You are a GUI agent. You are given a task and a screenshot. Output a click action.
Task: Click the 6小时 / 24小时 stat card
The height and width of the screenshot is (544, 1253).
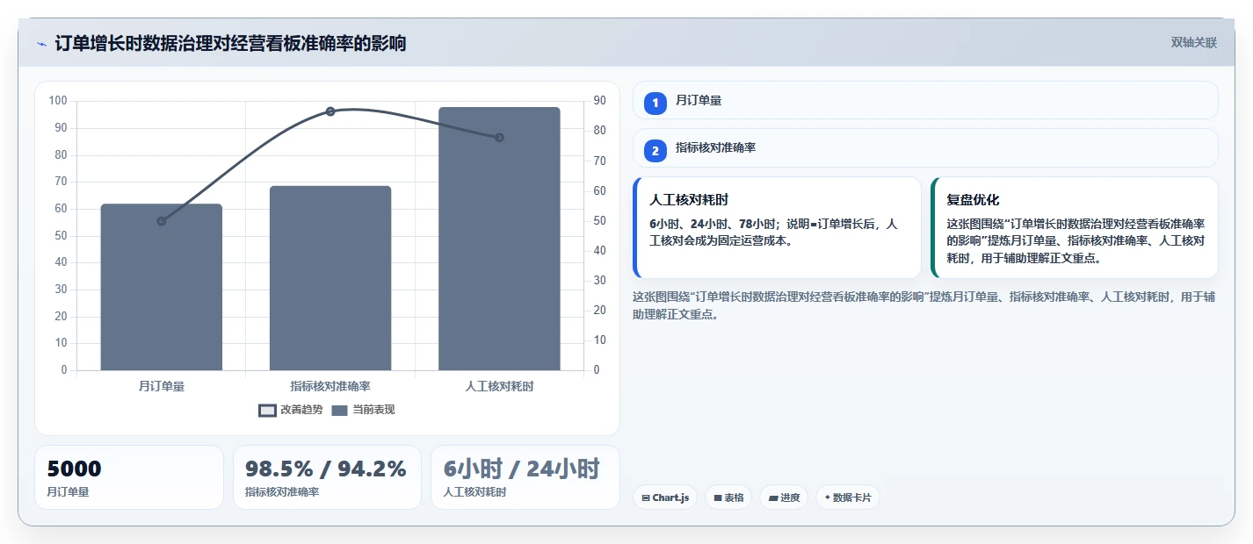(x=525, y=477)
